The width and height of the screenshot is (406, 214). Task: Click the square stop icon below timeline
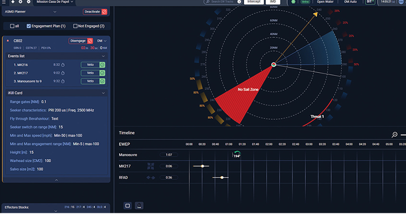pyautogui.click(x=127, y=206)
